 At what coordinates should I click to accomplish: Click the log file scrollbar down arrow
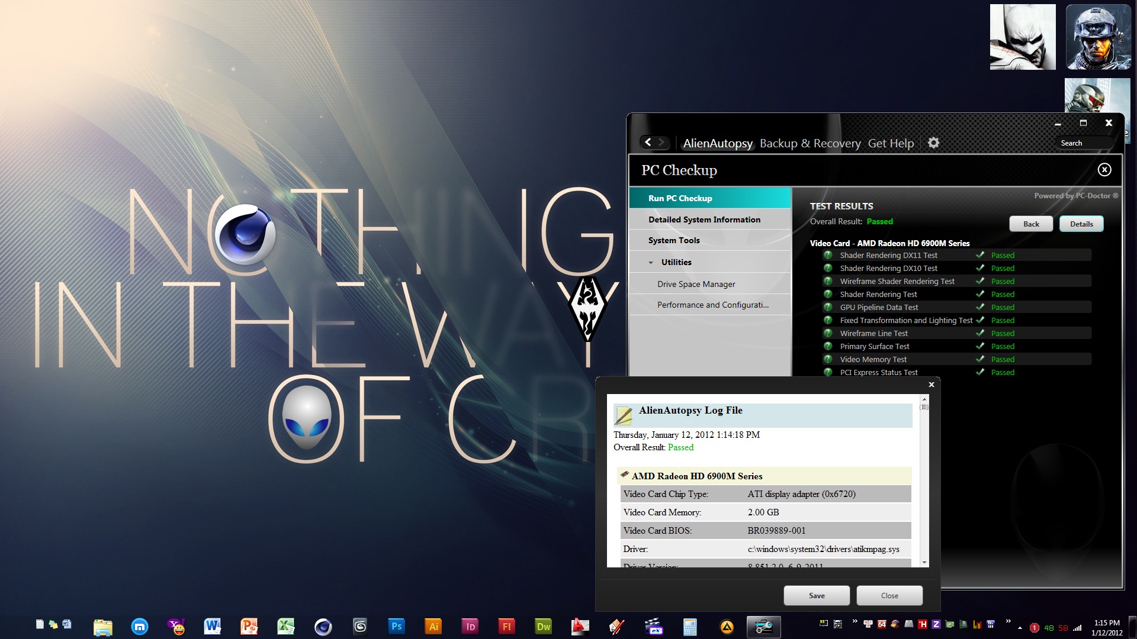tap(924, 563)
